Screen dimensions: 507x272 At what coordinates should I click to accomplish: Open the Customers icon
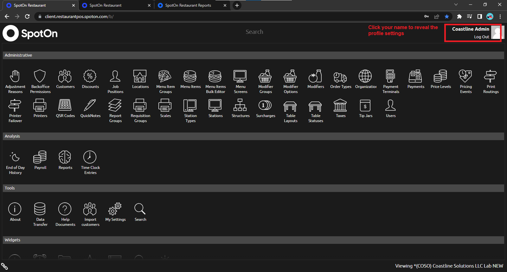tap(65, 79)
